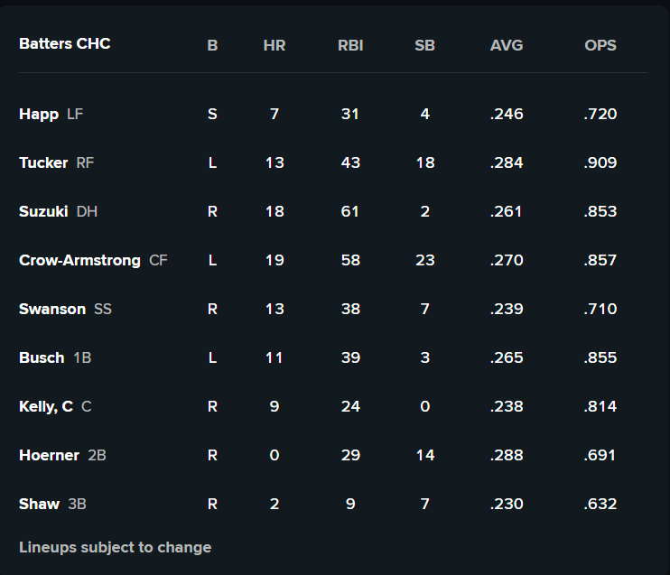Select Hoerner's player name
Image resolution: width=670 pixels, height=575 pixels.
click(49, 455)
